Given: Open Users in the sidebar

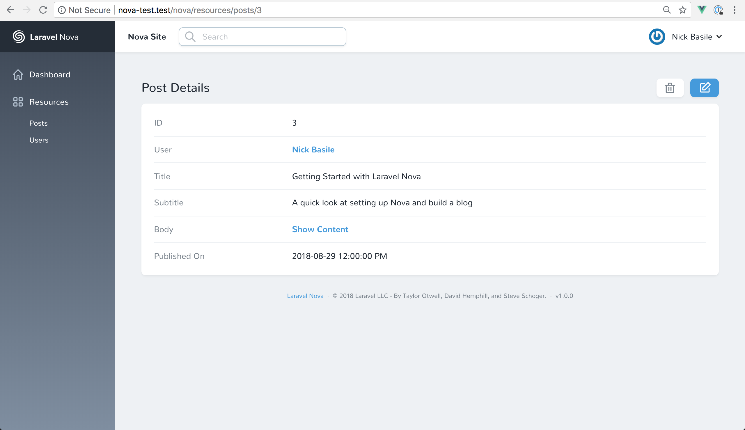Looking at the screenshot, I should pyautogui.click(x=39, y=140).
